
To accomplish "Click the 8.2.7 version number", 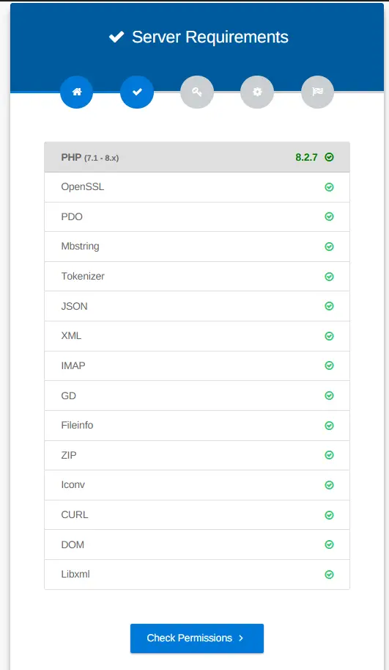I will [x=307, y=157].
